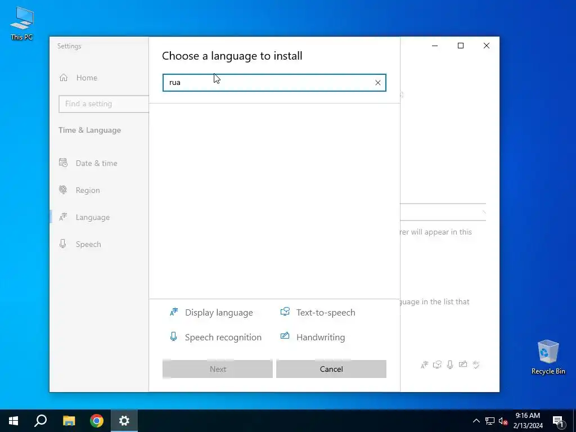Image resolution: width=576 pixels, height=432 pixels.
Task: Click the Date & time calendar icon
Action: click(63, 163)
